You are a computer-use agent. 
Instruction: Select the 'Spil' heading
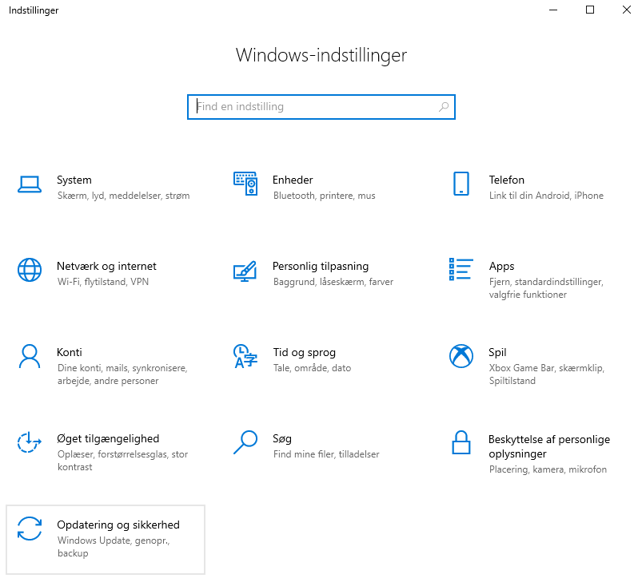(497, 353)
